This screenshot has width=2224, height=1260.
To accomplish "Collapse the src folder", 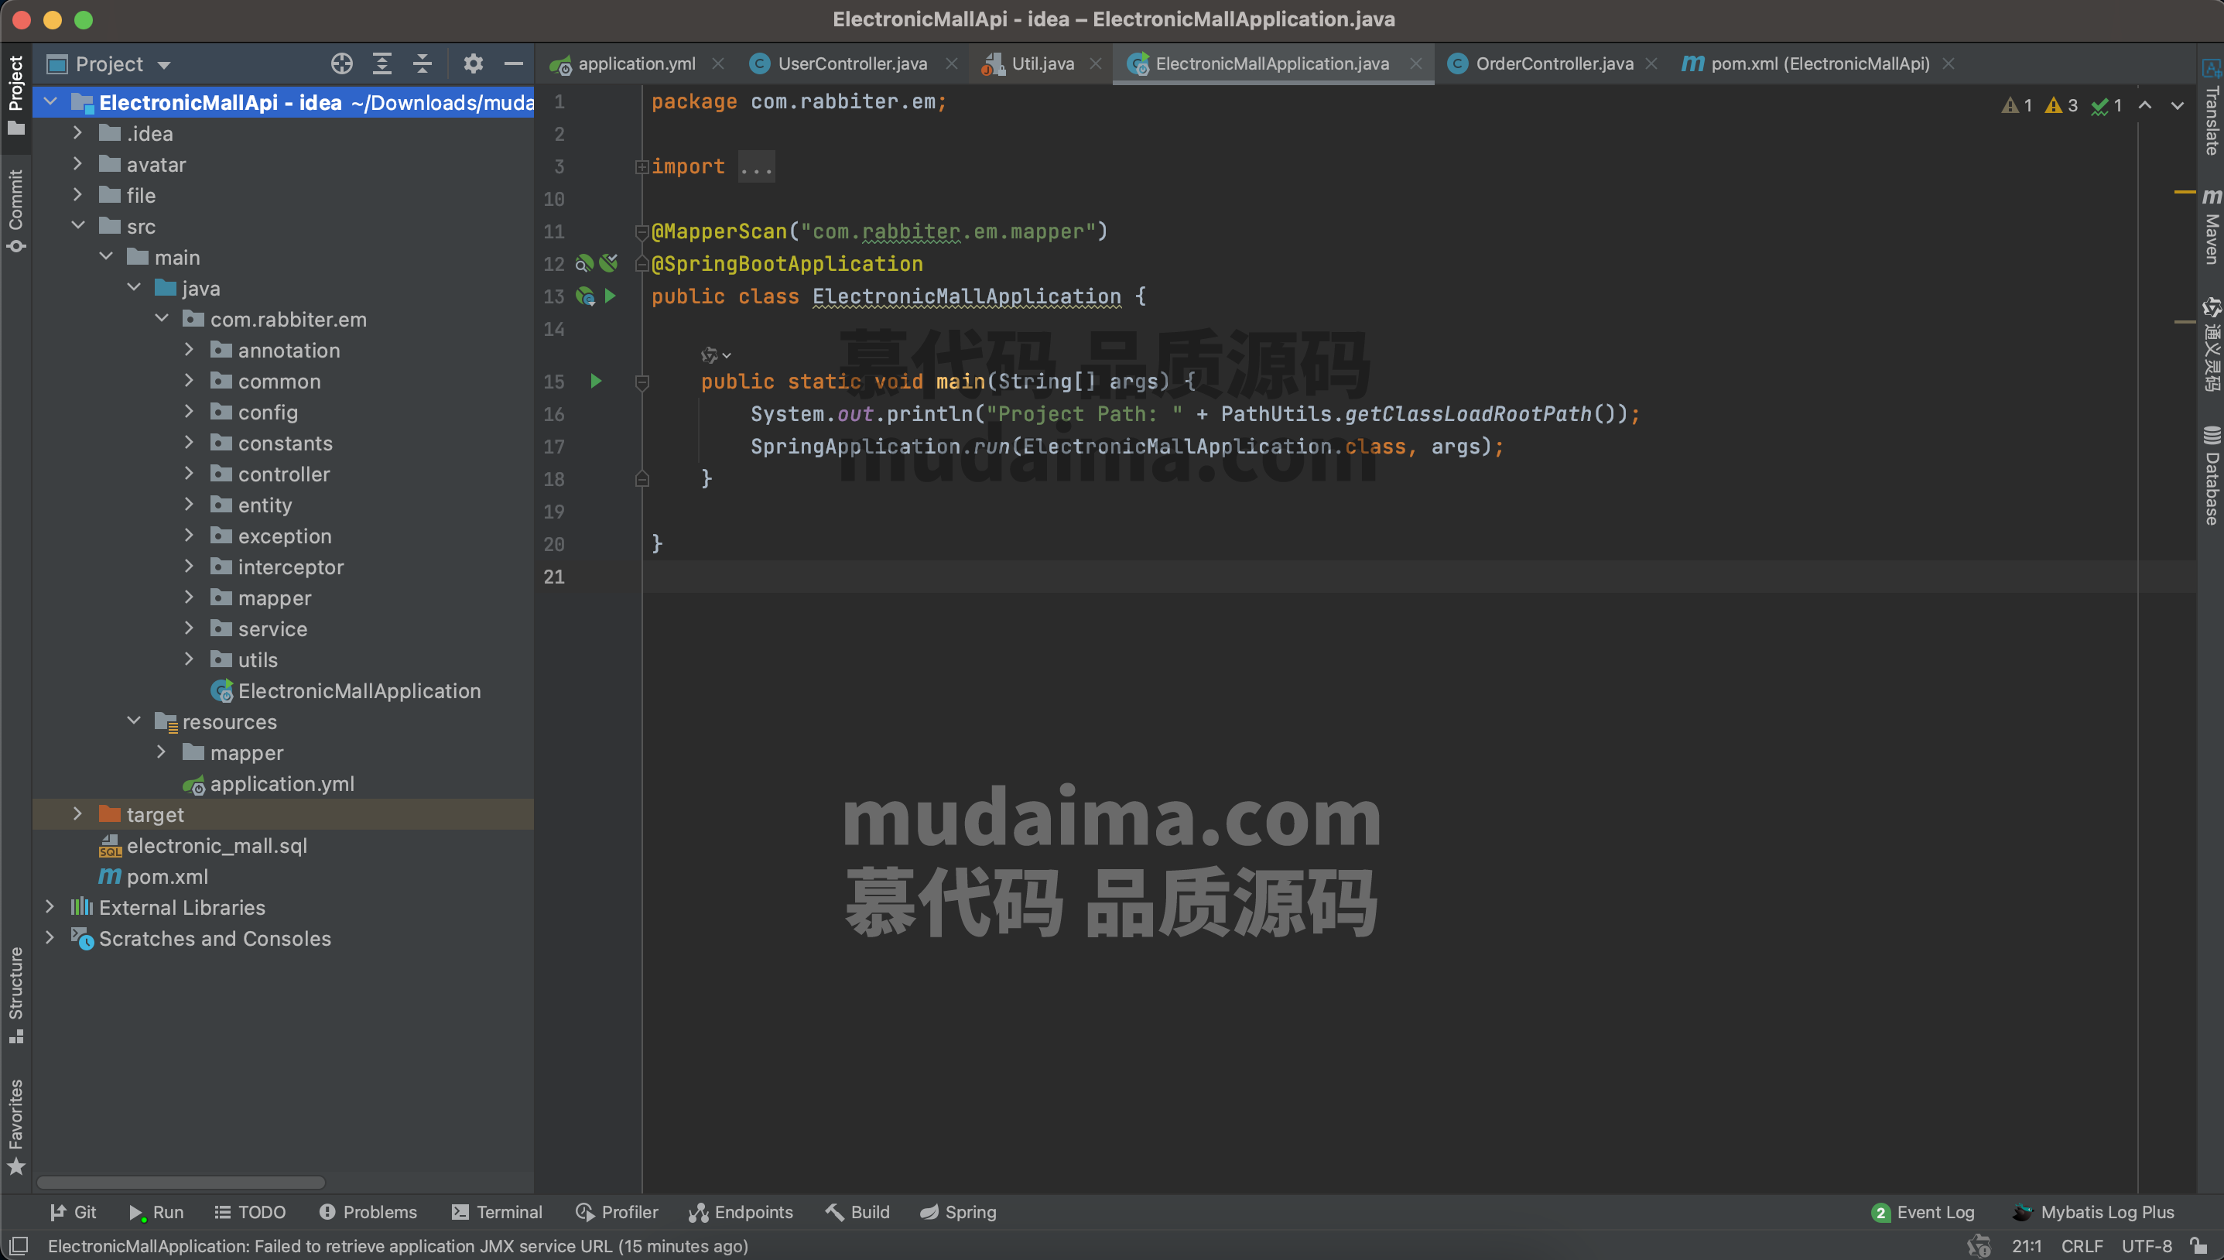I will click(x=78, y=226).
